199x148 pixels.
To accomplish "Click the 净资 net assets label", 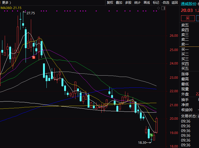I will click(185, 105).
